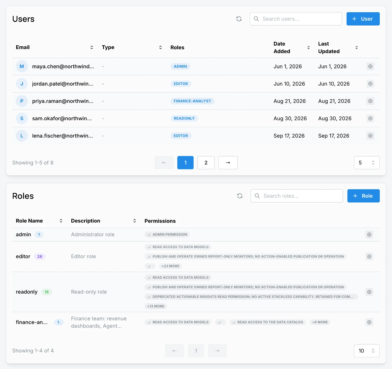Focus the Search roles field
This screenshot has height=369, width=392.
tap(297, 196)
